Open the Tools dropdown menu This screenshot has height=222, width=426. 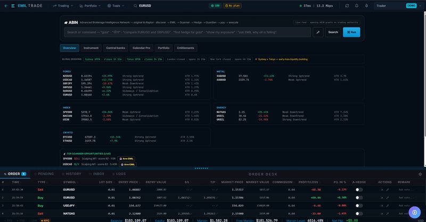coord(116,6)
